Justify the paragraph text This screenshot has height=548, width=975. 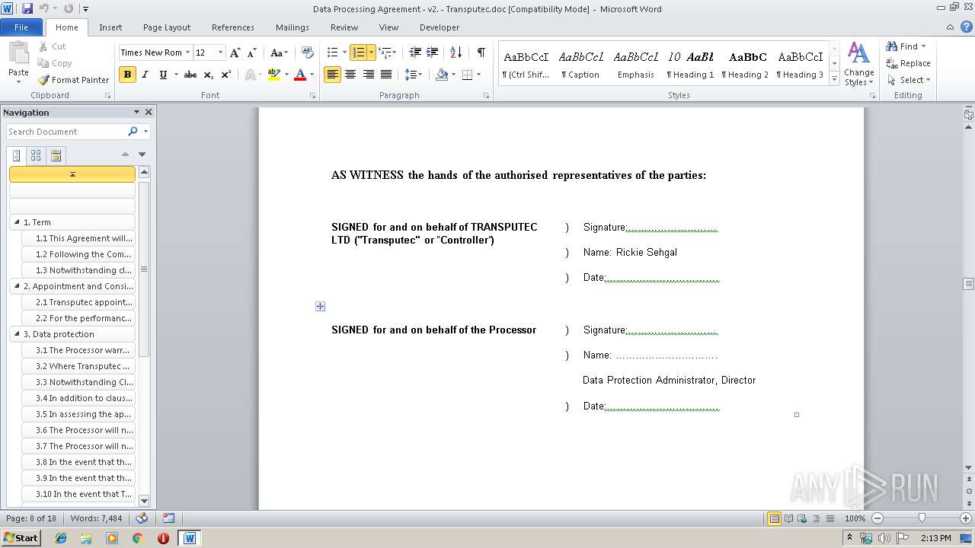coord(386,75)
